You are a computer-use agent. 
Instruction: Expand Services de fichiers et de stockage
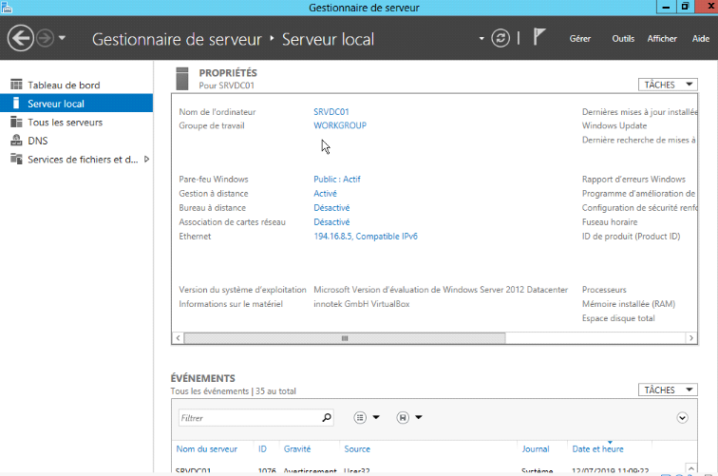[x=146, y=160]
